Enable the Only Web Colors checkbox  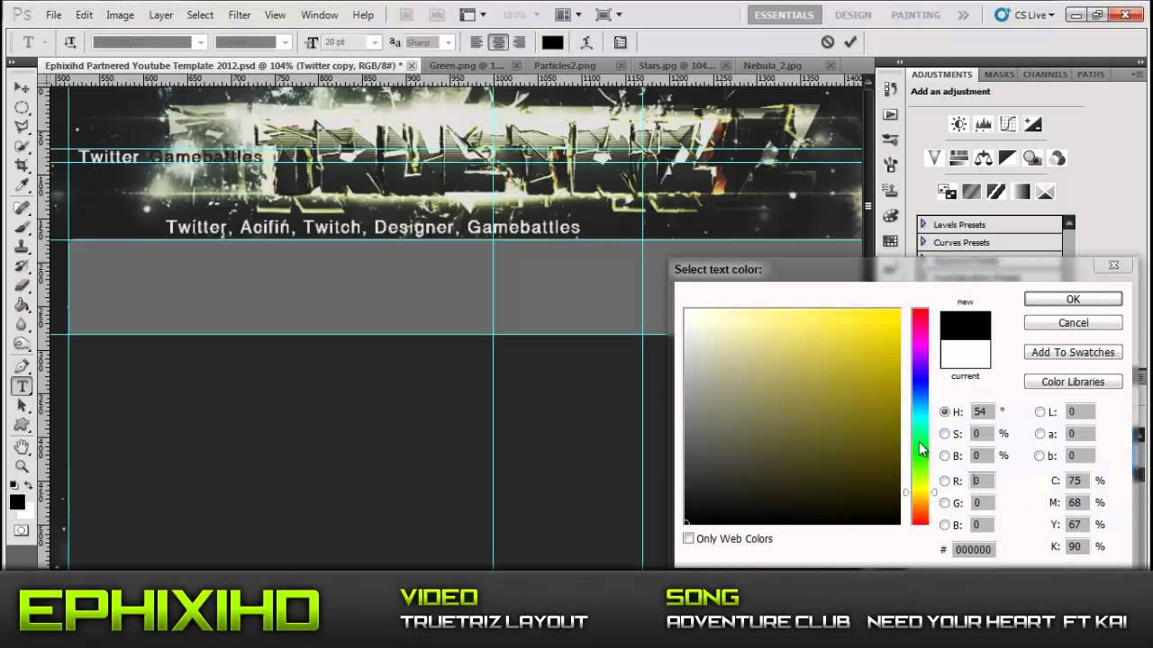688,538
